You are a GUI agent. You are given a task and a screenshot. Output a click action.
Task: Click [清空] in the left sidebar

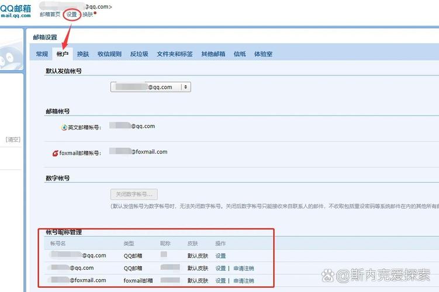coord(13,140)
